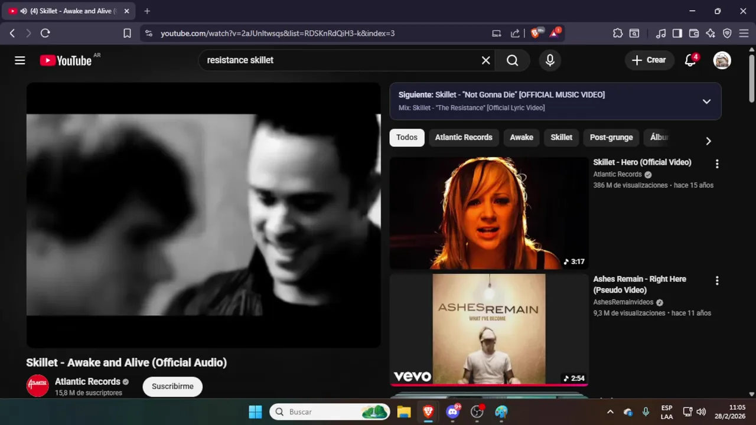Open AshesRemainvideos channel link
756x425 pixels.
[623, 302]
